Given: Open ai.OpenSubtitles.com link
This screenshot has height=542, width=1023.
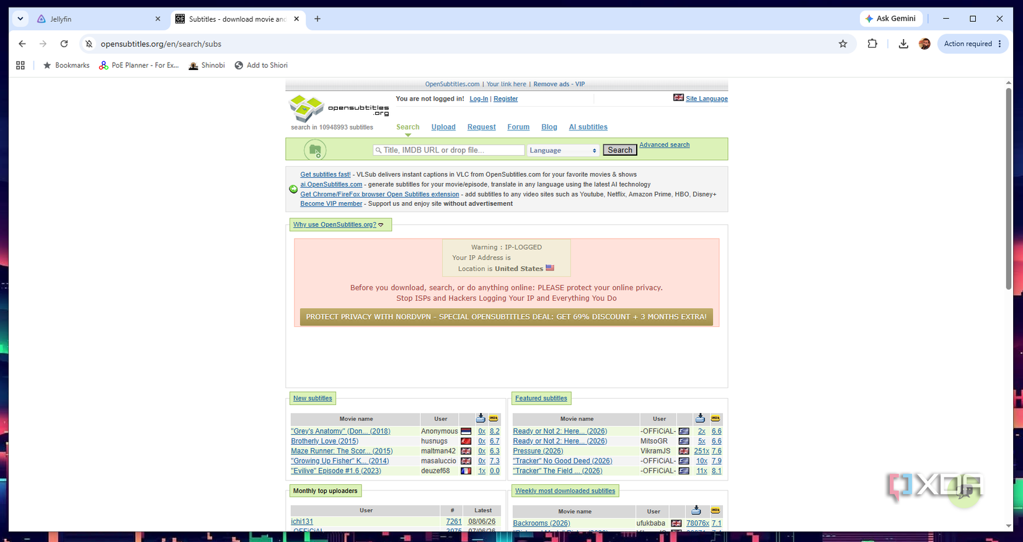Looking at the screenshot, I should click(x=331, y=184).
